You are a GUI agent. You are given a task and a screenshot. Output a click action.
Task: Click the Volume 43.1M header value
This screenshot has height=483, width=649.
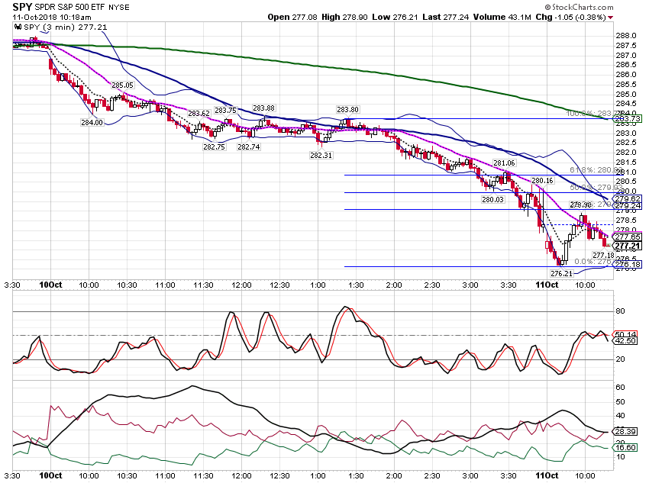click(502, 17)
